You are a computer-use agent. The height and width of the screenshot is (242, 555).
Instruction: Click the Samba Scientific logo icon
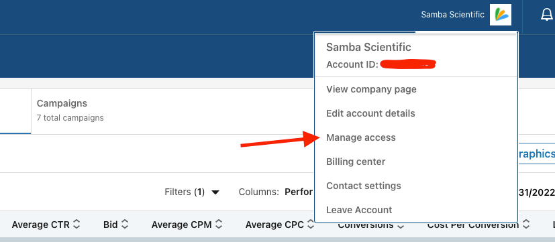point(501,15)
